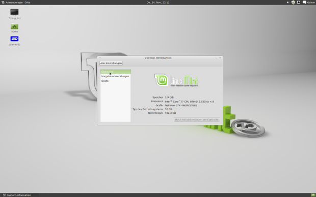Click the System-Information window title bar text

[x=158, y=58]
